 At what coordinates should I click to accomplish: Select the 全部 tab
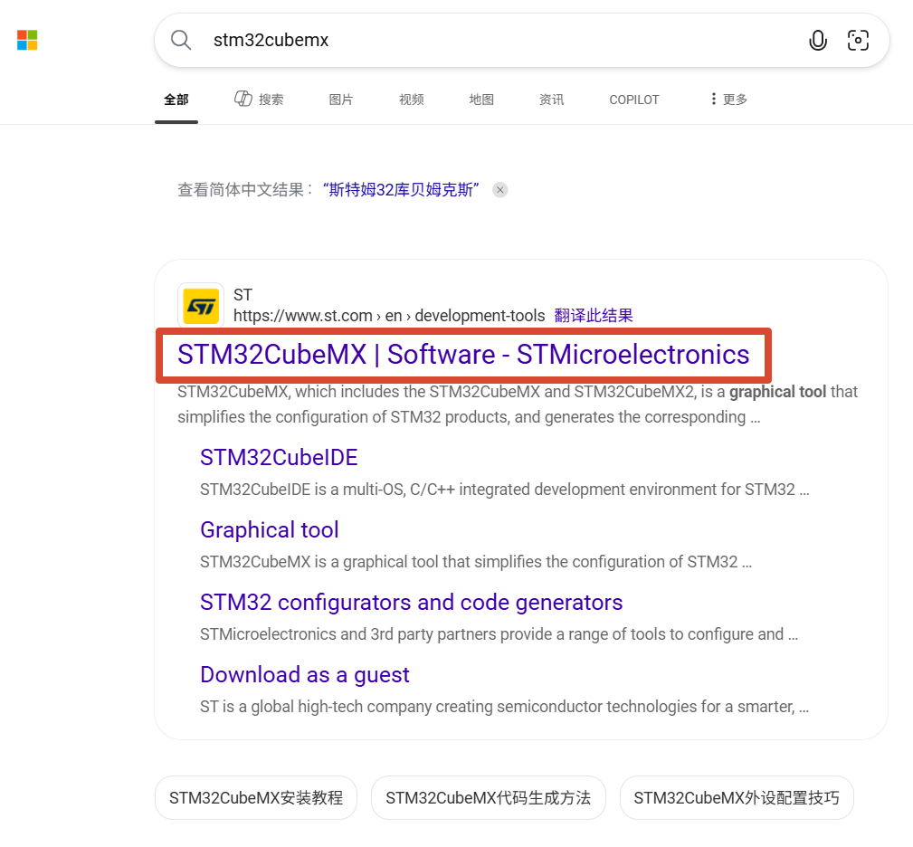(x=176, y=100)
